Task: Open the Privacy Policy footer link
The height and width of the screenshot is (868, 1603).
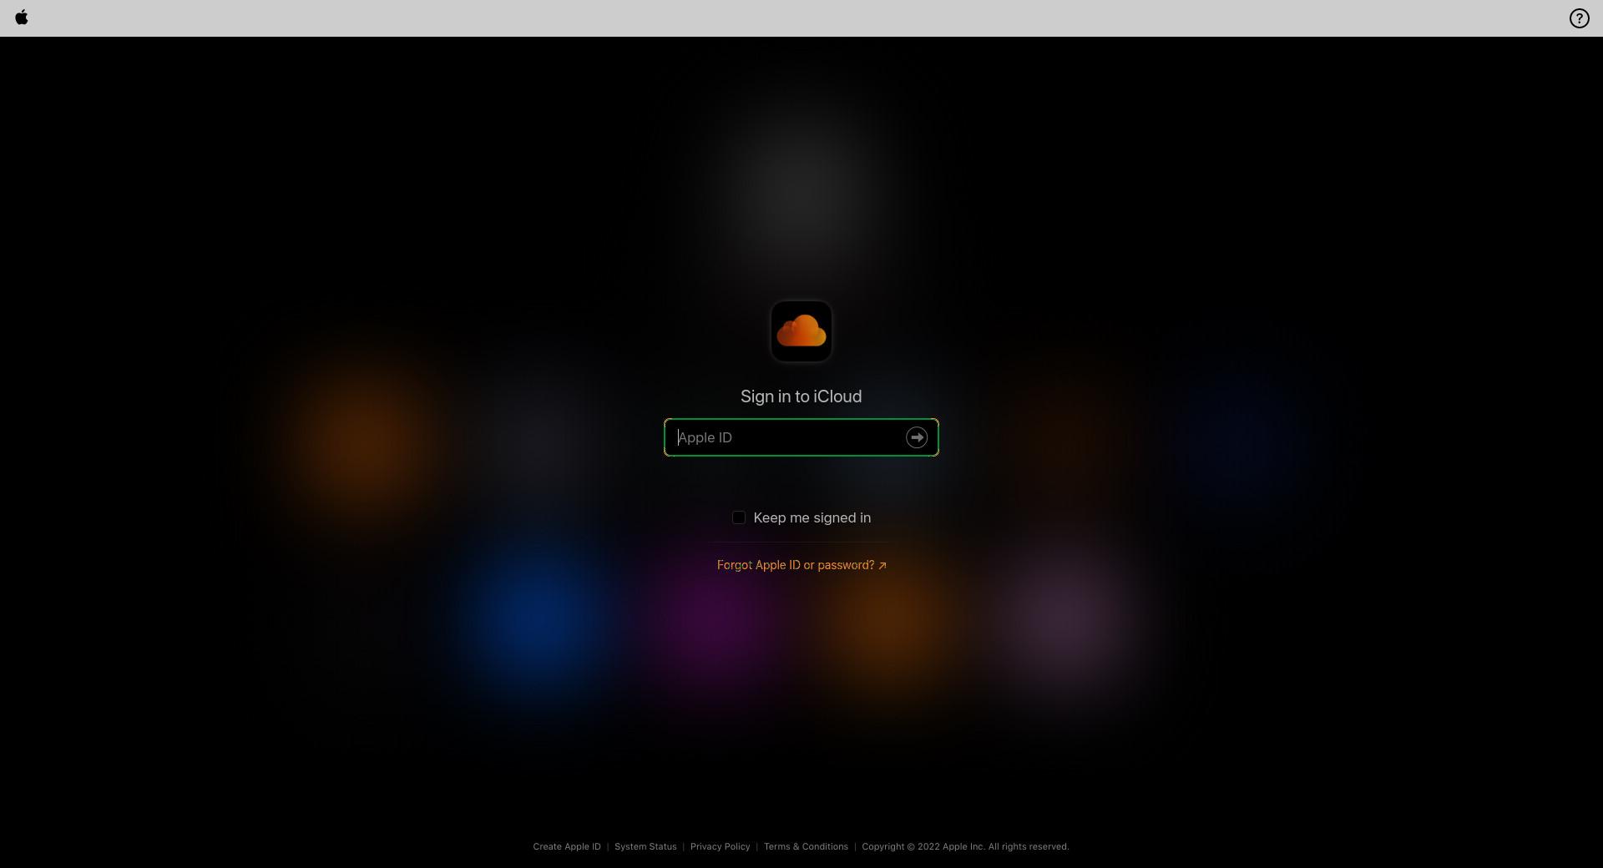Action: pos(720,846)
